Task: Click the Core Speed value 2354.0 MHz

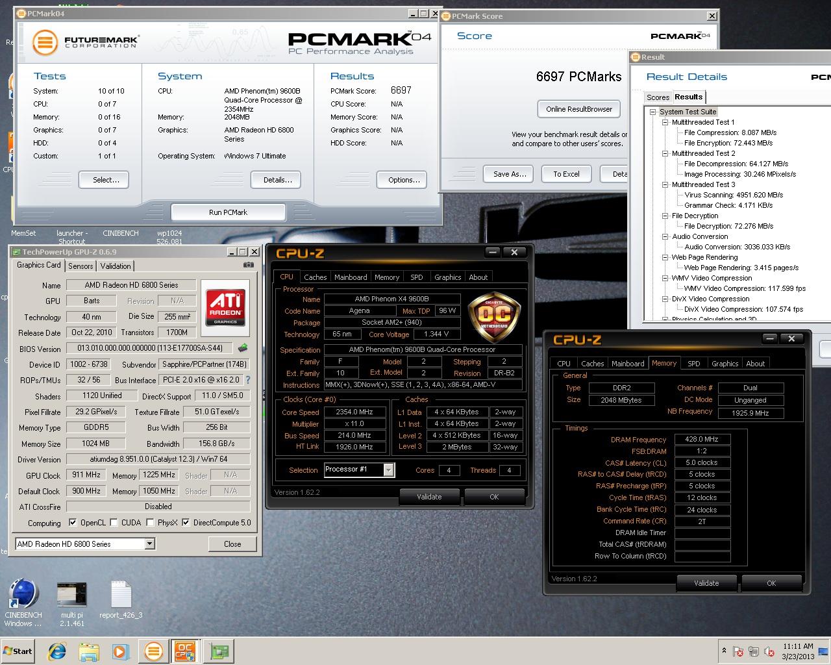Action: point(354,412)
